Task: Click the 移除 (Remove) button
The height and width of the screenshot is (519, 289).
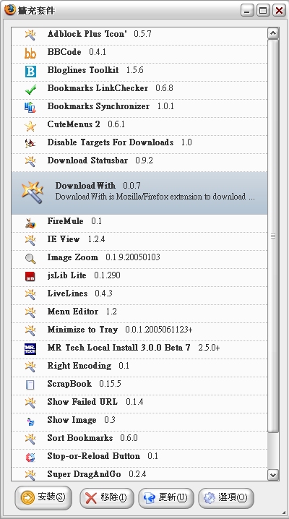Action: click(106, 497)
